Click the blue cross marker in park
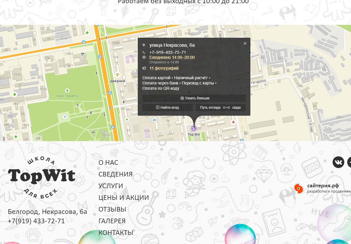This screenshot has width=351, height=244. click(x=65, y=117)
